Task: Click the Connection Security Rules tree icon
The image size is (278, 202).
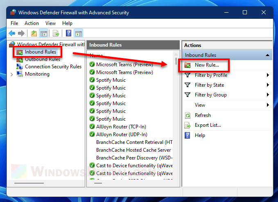Action: (x=20, y=67)
